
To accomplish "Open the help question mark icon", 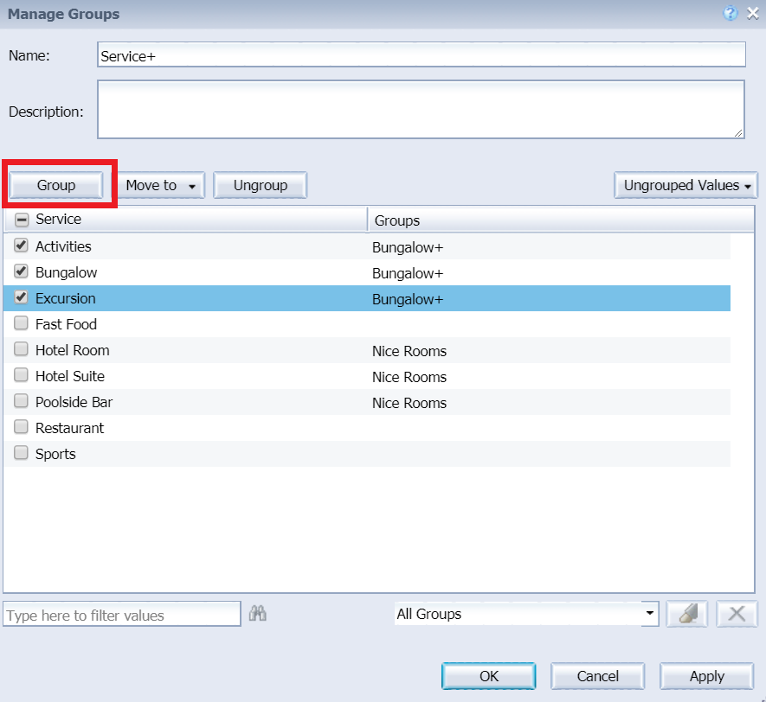I will (x=731, y=13).
